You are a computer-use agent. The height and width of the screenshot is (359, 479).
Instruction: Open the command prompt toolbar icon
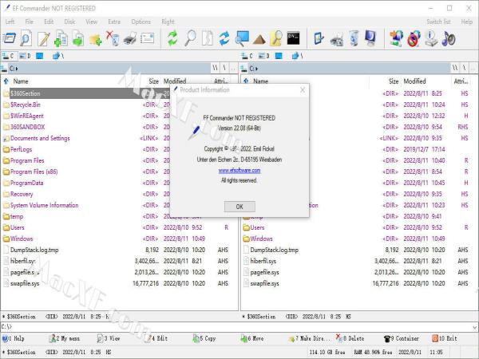click(293, 38)
